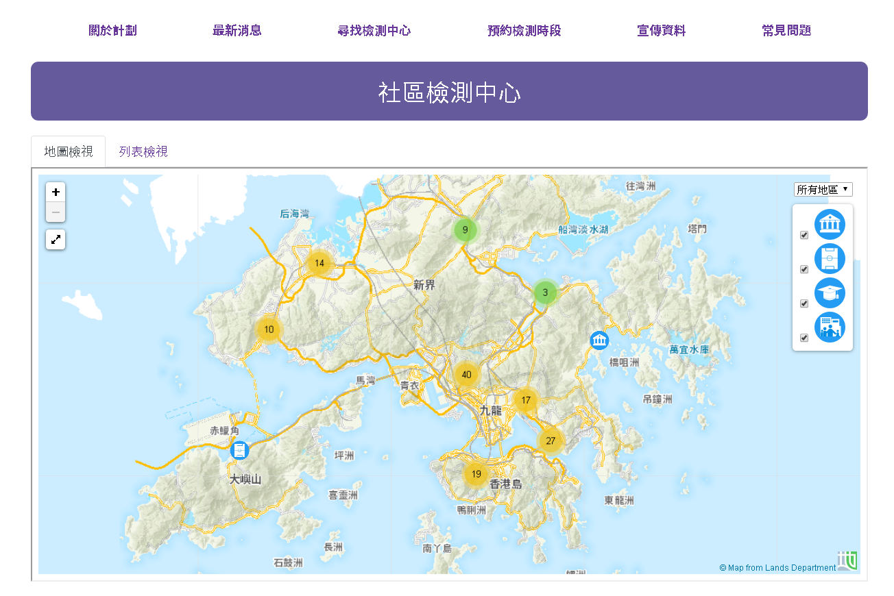Click the green cluster marker labeled 9
Screen dimensions: 894x596
[465, 229]
